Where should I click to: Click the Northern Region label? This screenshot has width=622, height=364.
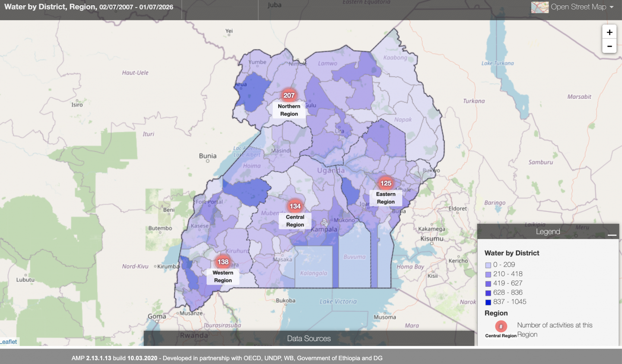click(x=289, y=110)
